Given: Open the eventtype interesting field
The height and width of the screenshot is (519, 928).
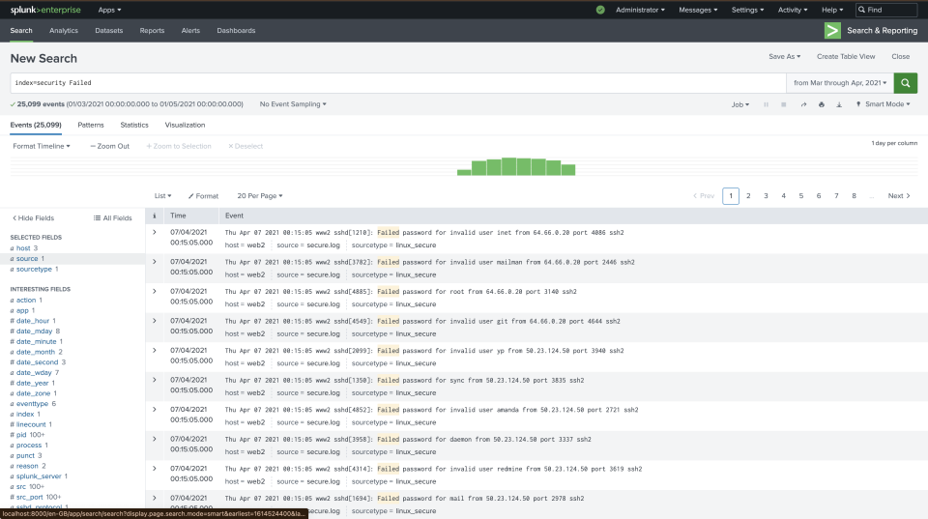Looking at the screenshot, I should click(x=32, y=404).
